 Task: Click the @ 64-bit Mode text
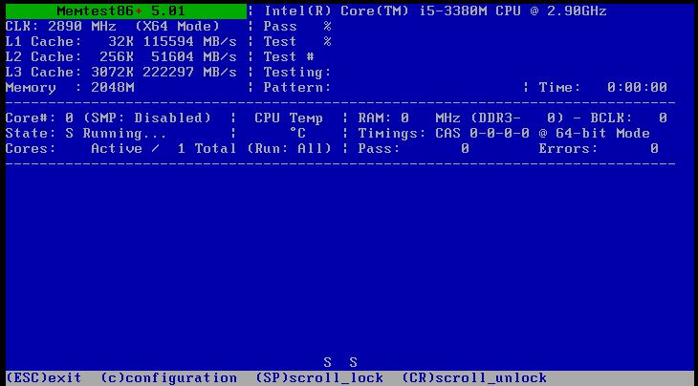595,134
